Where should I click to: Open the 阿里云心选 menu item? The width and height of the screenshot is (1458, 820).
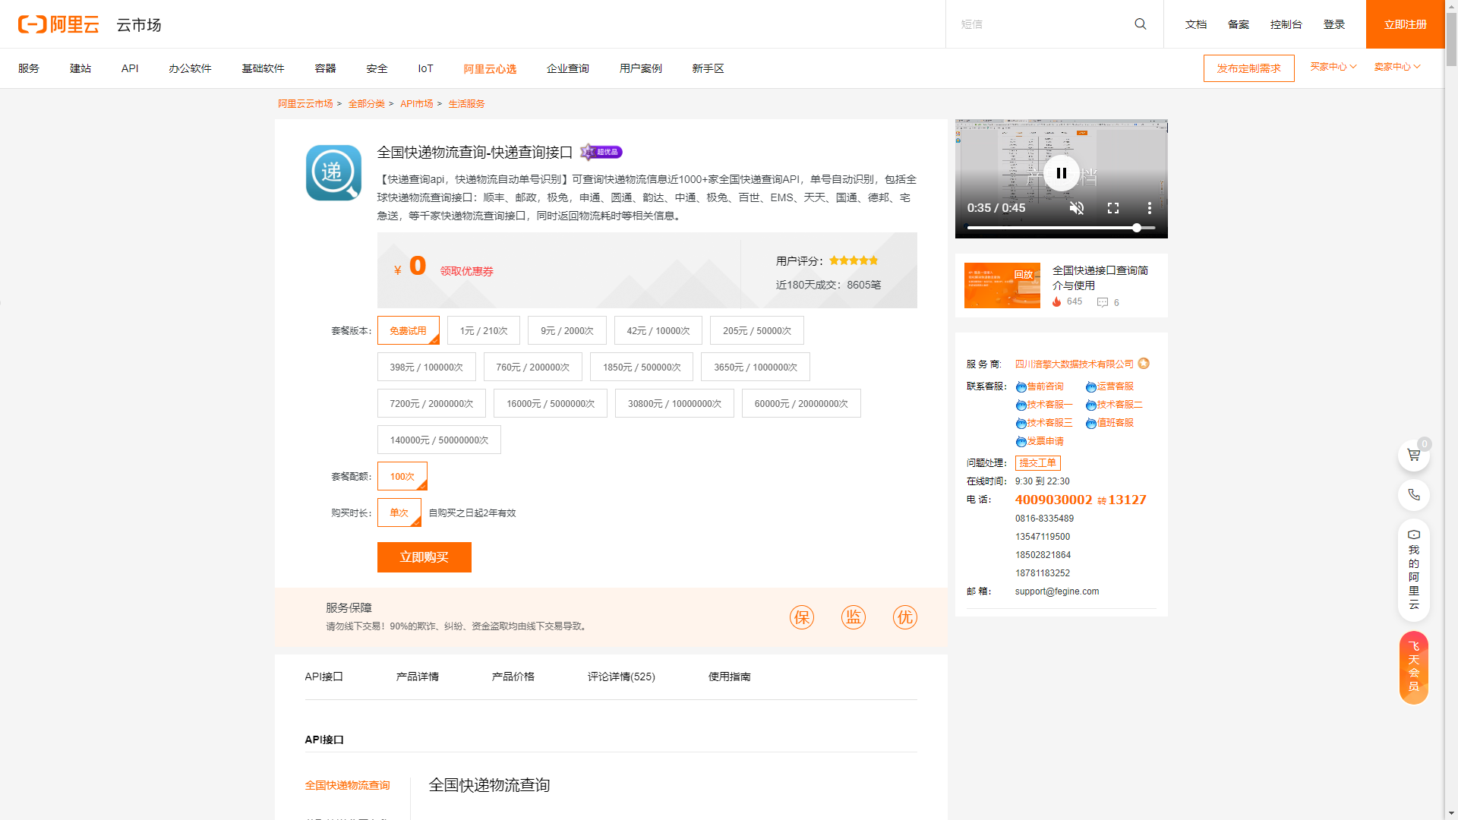[x=490, y=68]
